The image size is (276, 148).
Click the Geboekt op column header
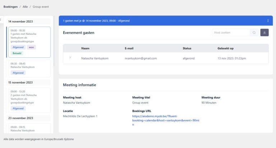click(x=226, y=48)
